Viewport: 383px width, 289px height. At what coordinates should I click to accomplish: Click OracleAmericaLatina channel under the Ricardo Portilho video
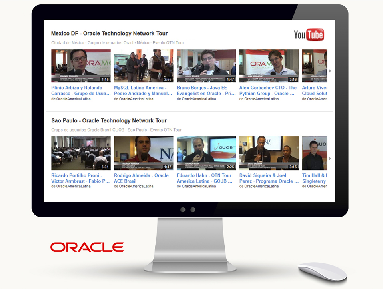coord(74,186)
